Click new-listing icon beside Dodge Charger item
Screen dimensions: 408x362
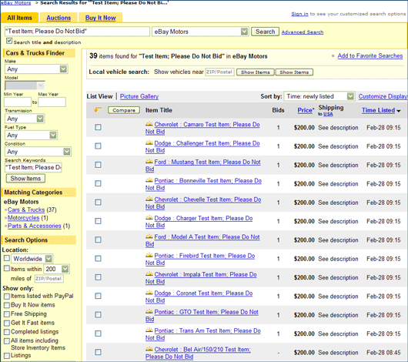(149, 217)
